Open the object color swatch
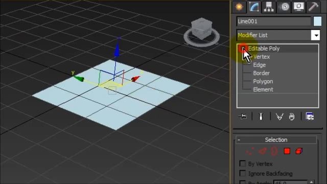Screen dimensions: 327x184 pyautogui.click(x=317, y=21)
